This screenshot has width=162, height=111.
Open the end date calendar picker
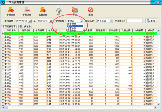[51, 21]
